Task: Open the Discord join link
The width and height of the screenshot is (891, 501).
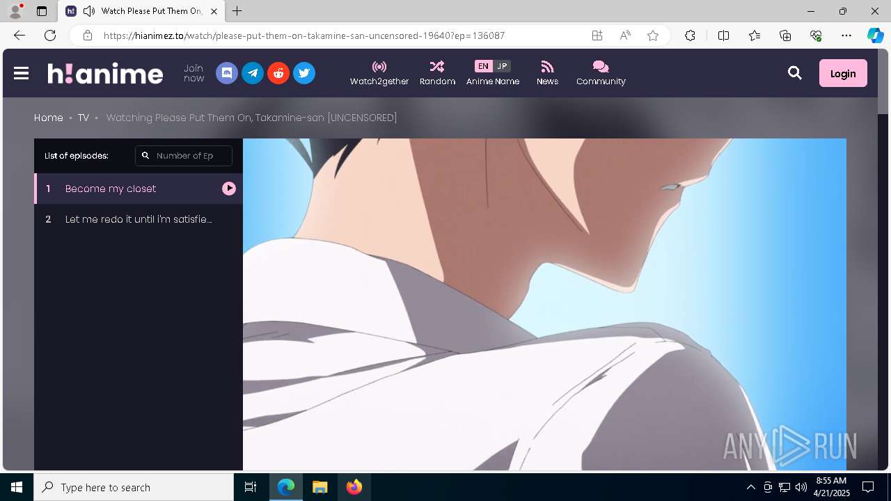Action: (x=227, y=73)
